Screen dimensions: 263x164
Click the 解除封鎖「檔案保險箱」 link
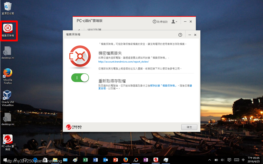pyautogui.click(x=163, y=86)
